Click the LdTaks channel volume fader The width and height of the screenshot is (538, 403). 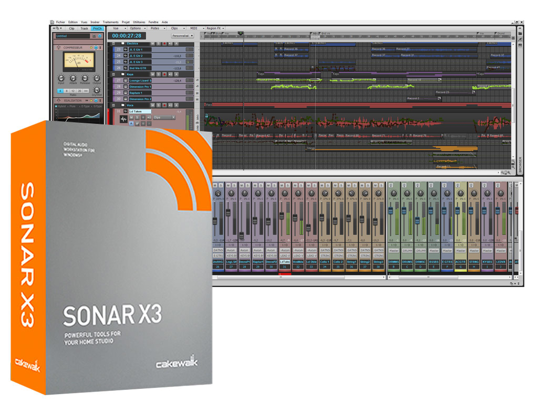282,216
